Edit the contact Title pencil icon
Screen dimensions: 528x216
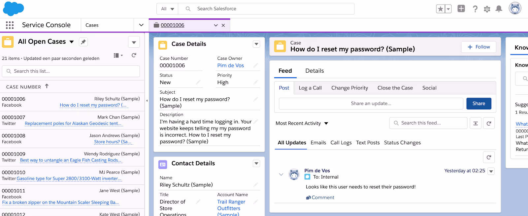pos(198,202)
